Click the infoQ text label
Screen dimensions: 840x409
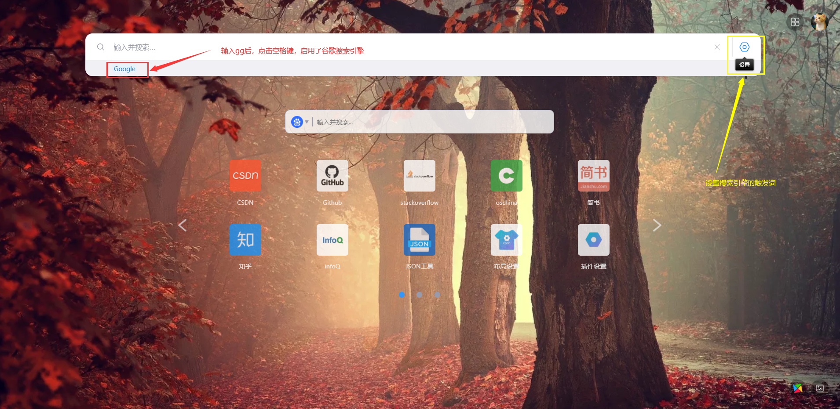(x=332, y=266)
